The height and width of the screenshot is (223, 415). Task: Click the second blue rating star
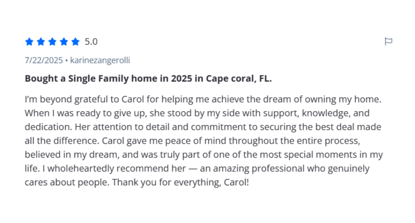click(x=41, y=41)
